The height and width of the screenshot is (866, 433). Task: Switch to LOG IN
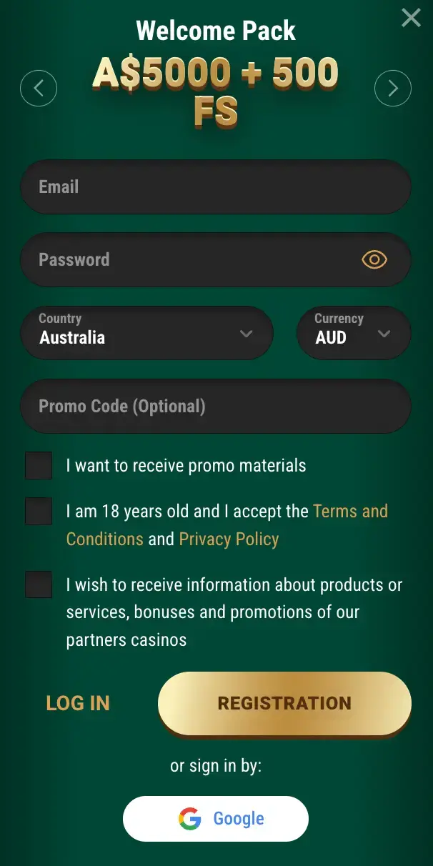point(78,703)
